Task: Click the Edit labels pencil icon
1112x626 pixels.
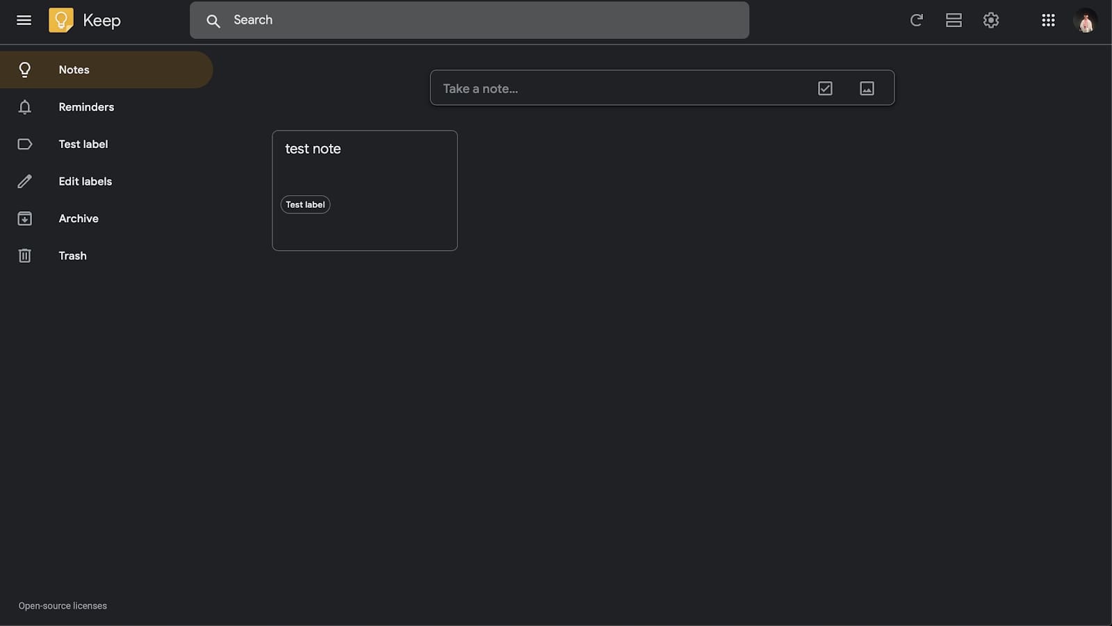Action: tap(25, 181)
